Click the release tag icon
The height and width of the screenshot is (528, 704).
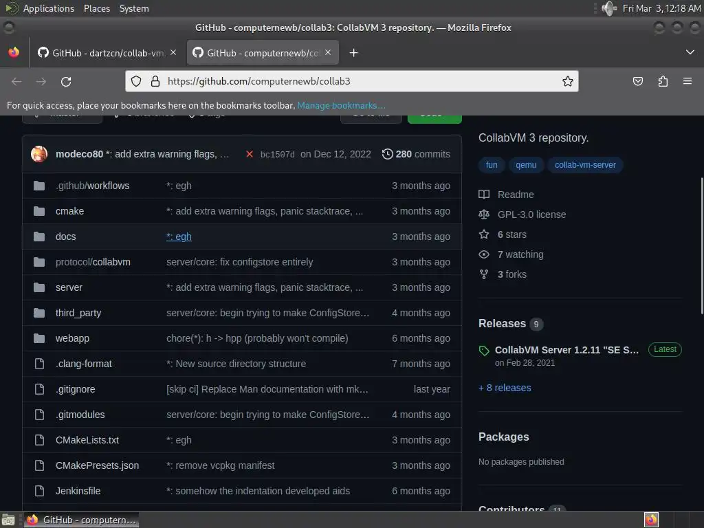coord(484,351)
